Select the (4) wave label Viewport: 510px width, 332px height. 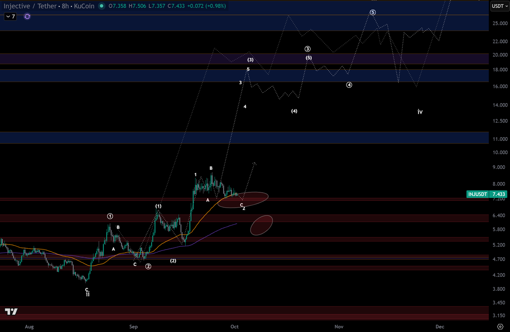pos(294,111)
